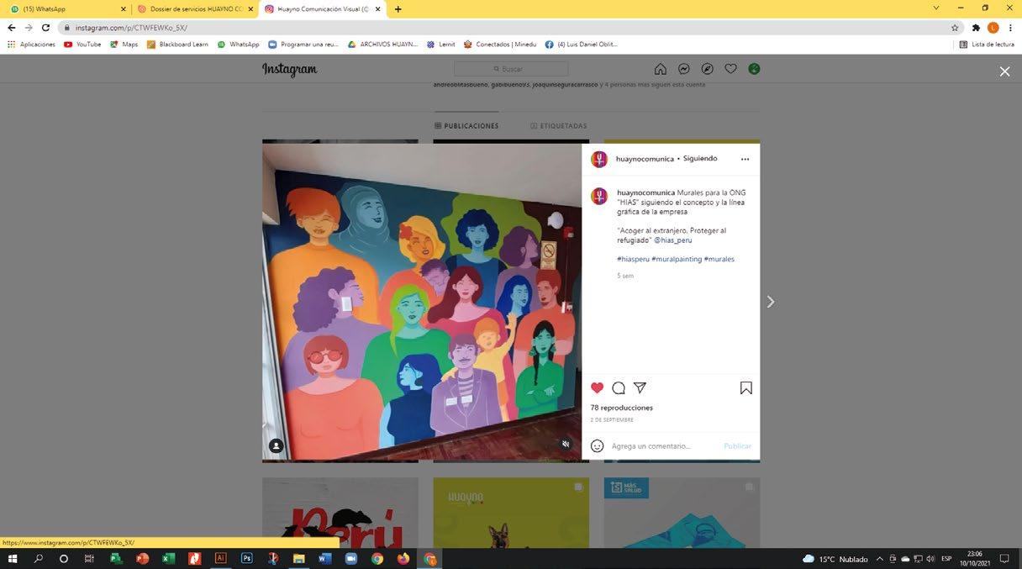Open the Chrome extensions puzzle icon
Viewport: 1022px width, 569px height.
tap(976, 28)
